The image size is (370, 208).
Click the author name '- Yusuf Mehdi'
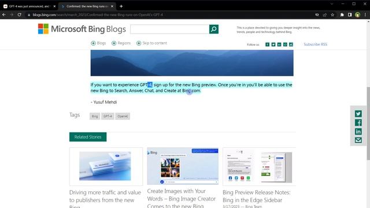(104, 102)
